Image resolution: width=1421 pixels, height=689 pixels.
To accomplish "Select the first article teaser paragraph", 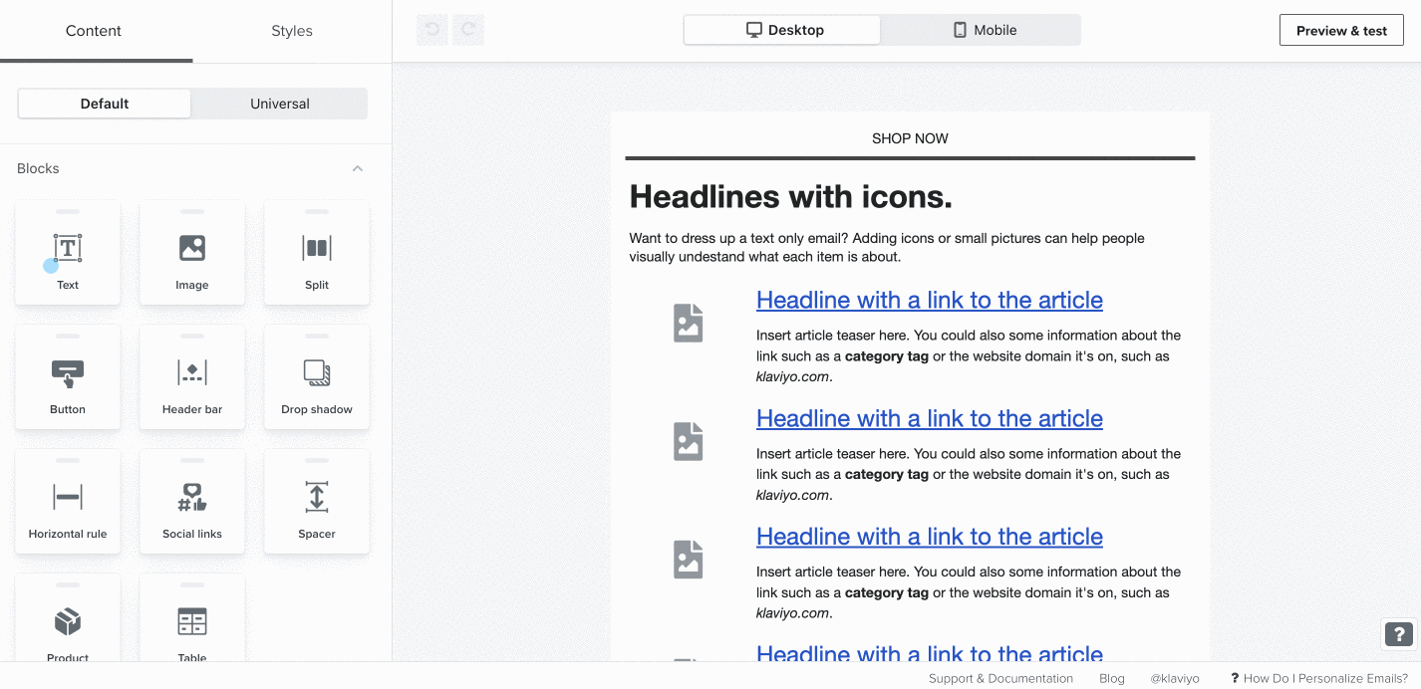I will [x=969, y=355].
